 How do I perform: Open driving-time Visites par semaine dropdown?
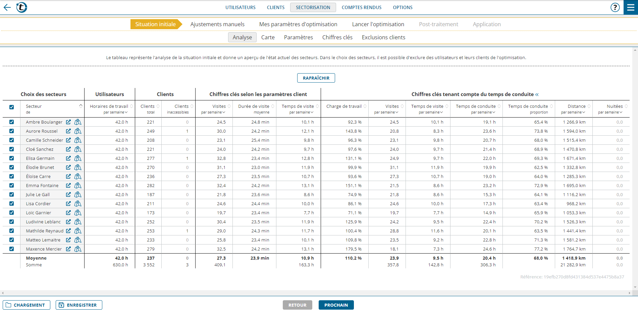(386, 112)
